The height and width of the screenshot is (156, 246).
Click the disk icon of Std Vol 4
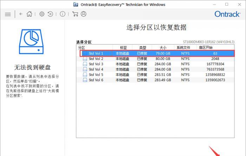(x=85, y=69)
